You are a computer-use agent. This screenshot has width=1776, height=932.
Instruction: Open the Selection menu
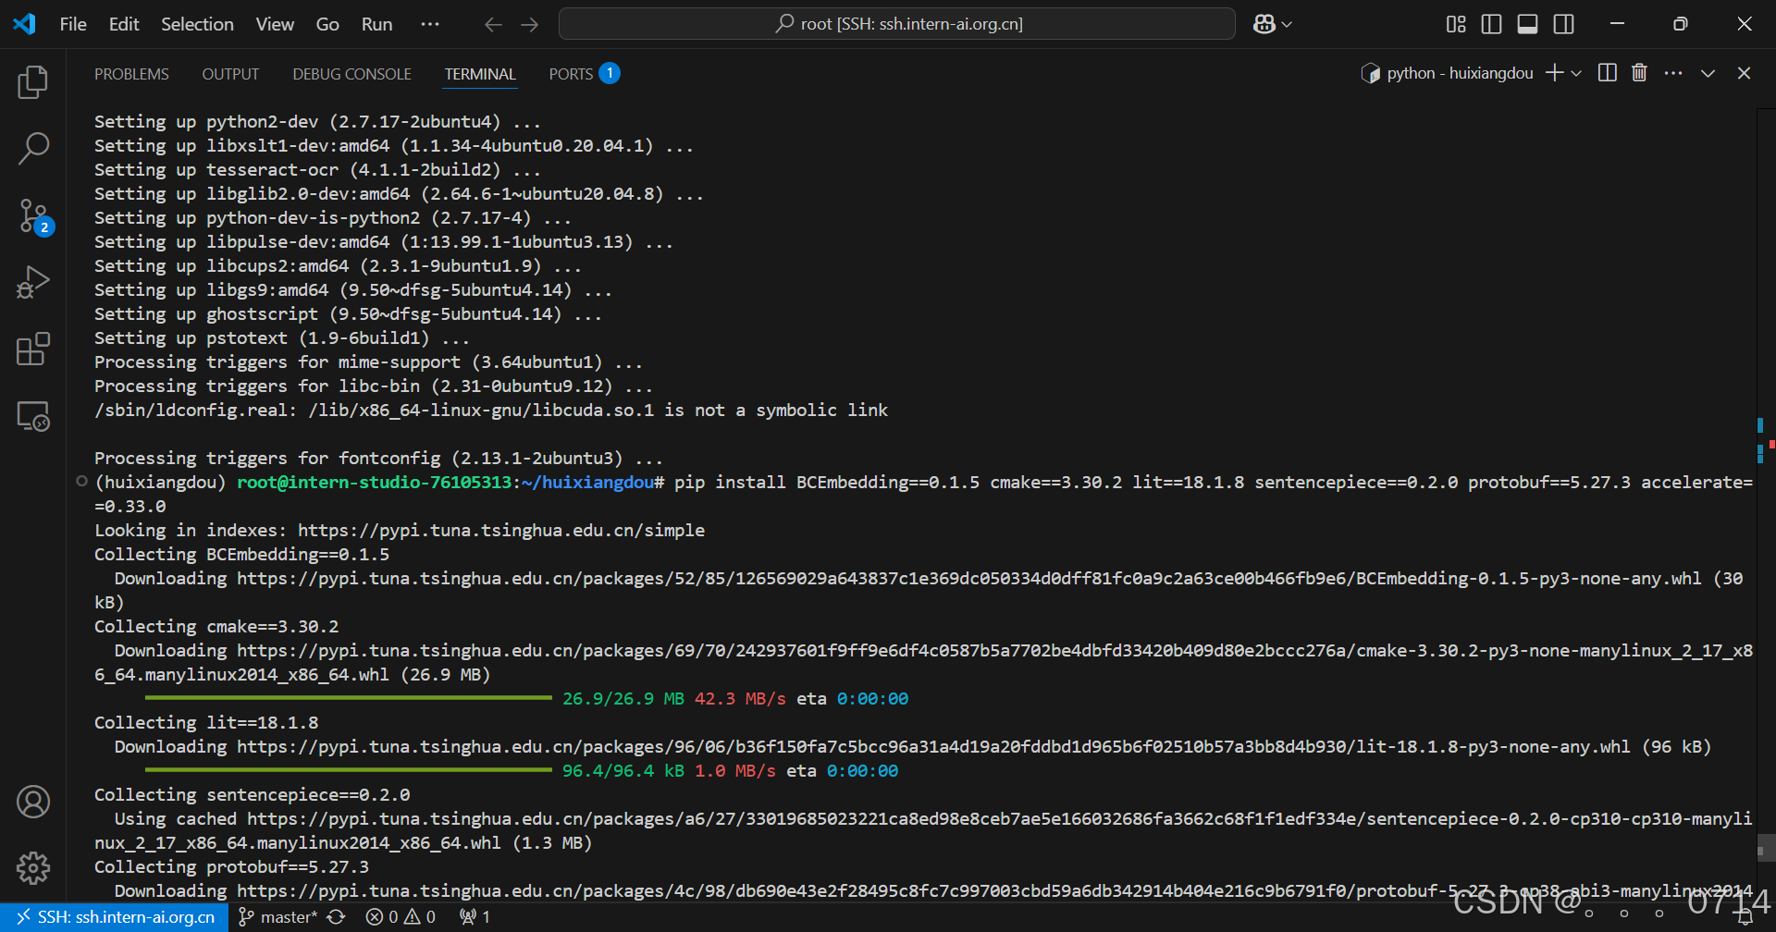pyautogui.click(x=197, y=24)
